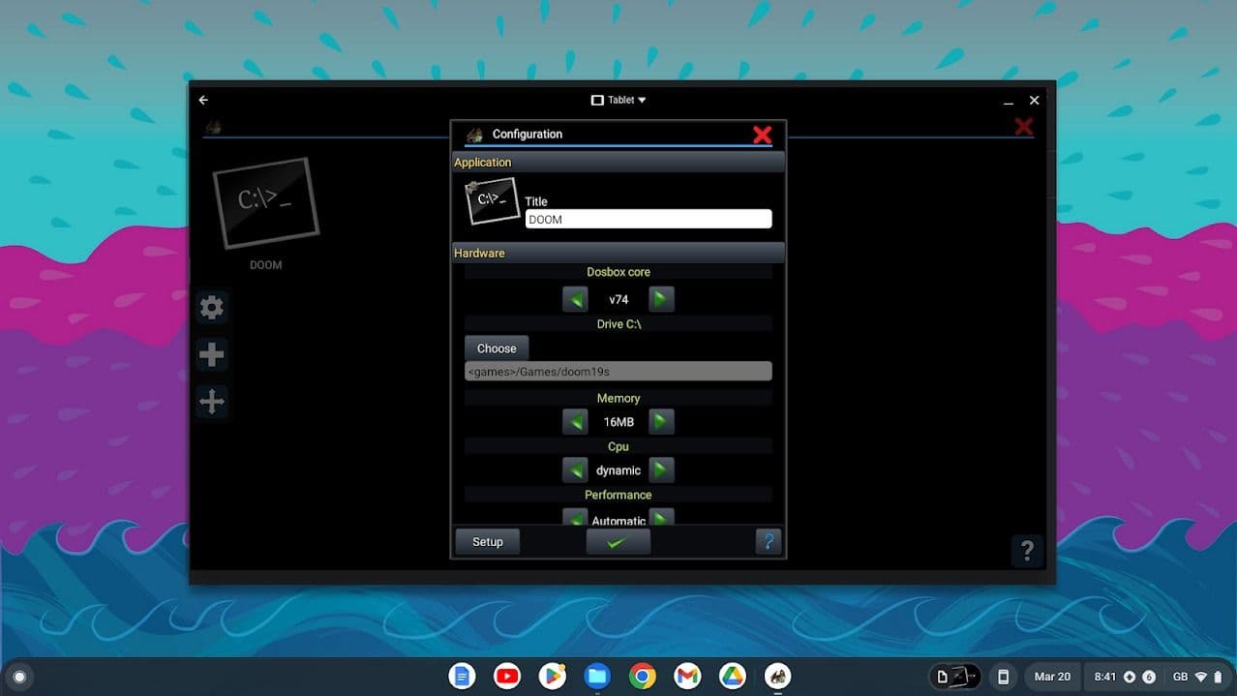Open the DOOM profile thumbnail
The height and width of the screenshot is (696, 1237).
pos(265,204)
